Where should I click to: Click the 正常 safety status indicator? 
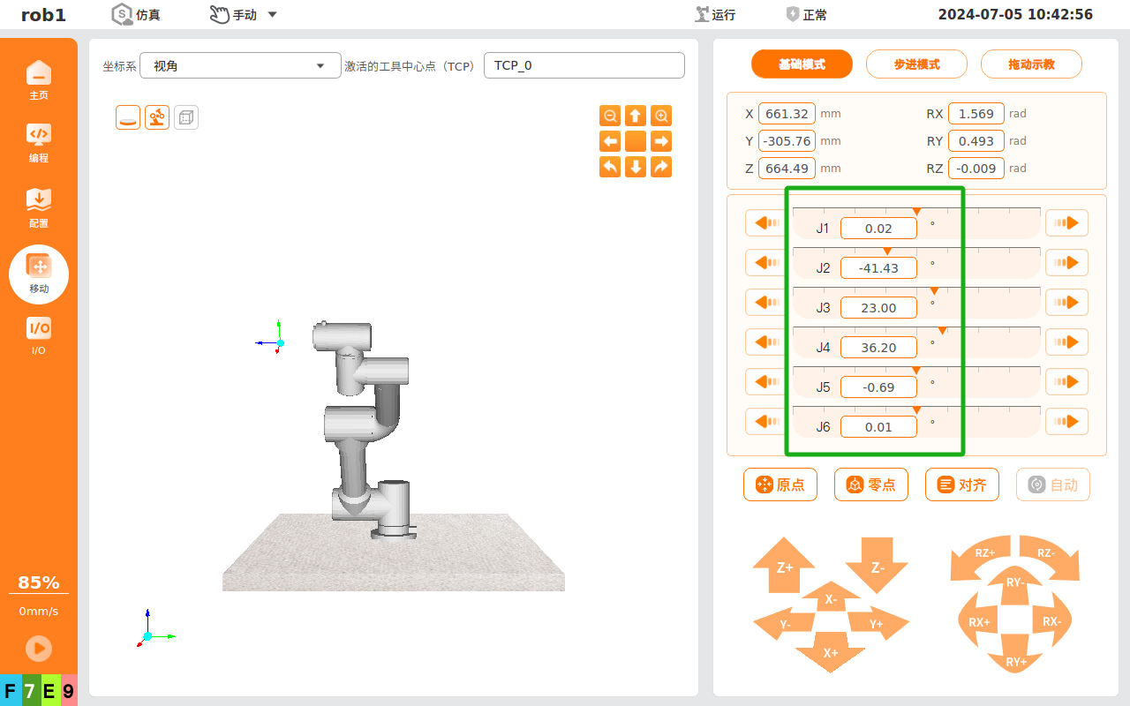[x=806, y=14]
